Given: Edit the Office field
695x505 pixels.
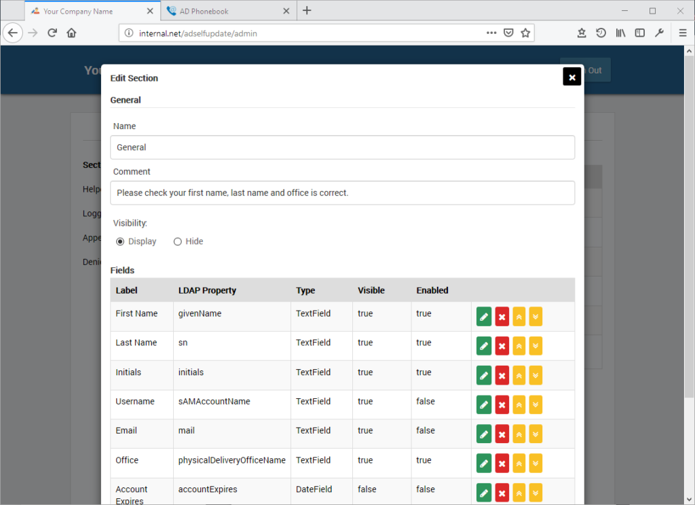Looking at the screenshot, I should click(x=484, y=463).
